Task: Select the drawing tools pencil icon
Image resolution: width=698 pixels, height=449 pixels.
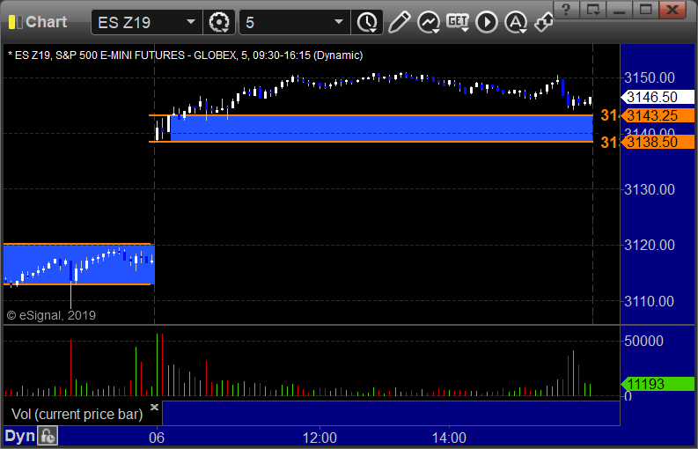Action: coord(399,22)
